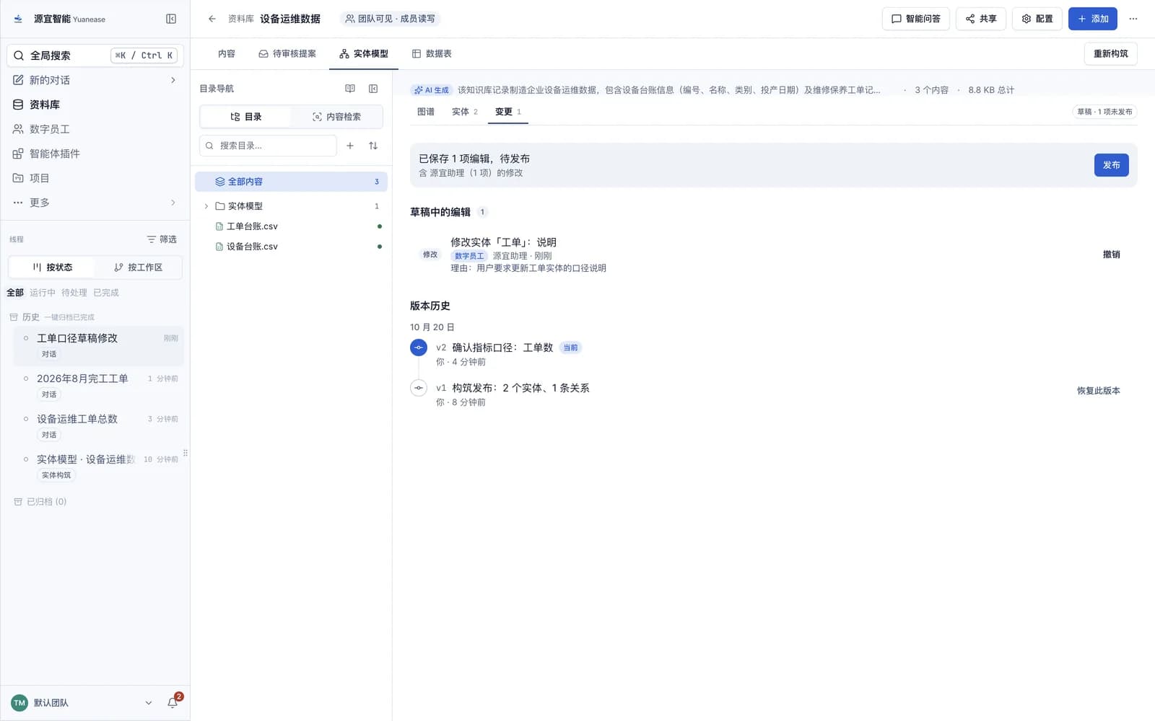Open the 图谱 sub-tab
The height and width of the screenshot is (721, 1155).
coord(426,112)
